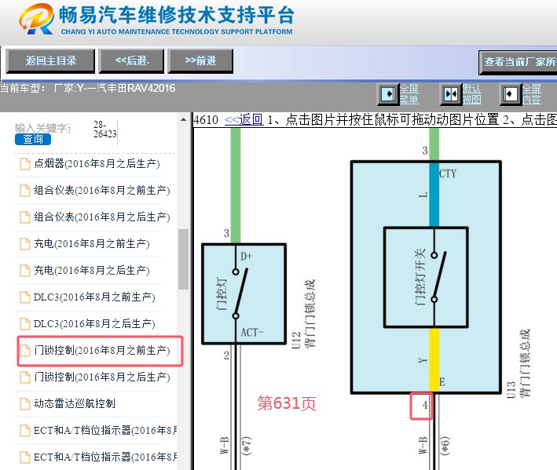Image resolution: width=557 pixels, height=470 pixels.
Task: Click the full-screen menu layout icon
Action: click(x=388, y=94)
